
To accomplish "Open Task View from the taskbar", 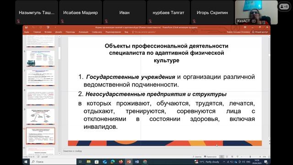I will click(x=81, y=162).
